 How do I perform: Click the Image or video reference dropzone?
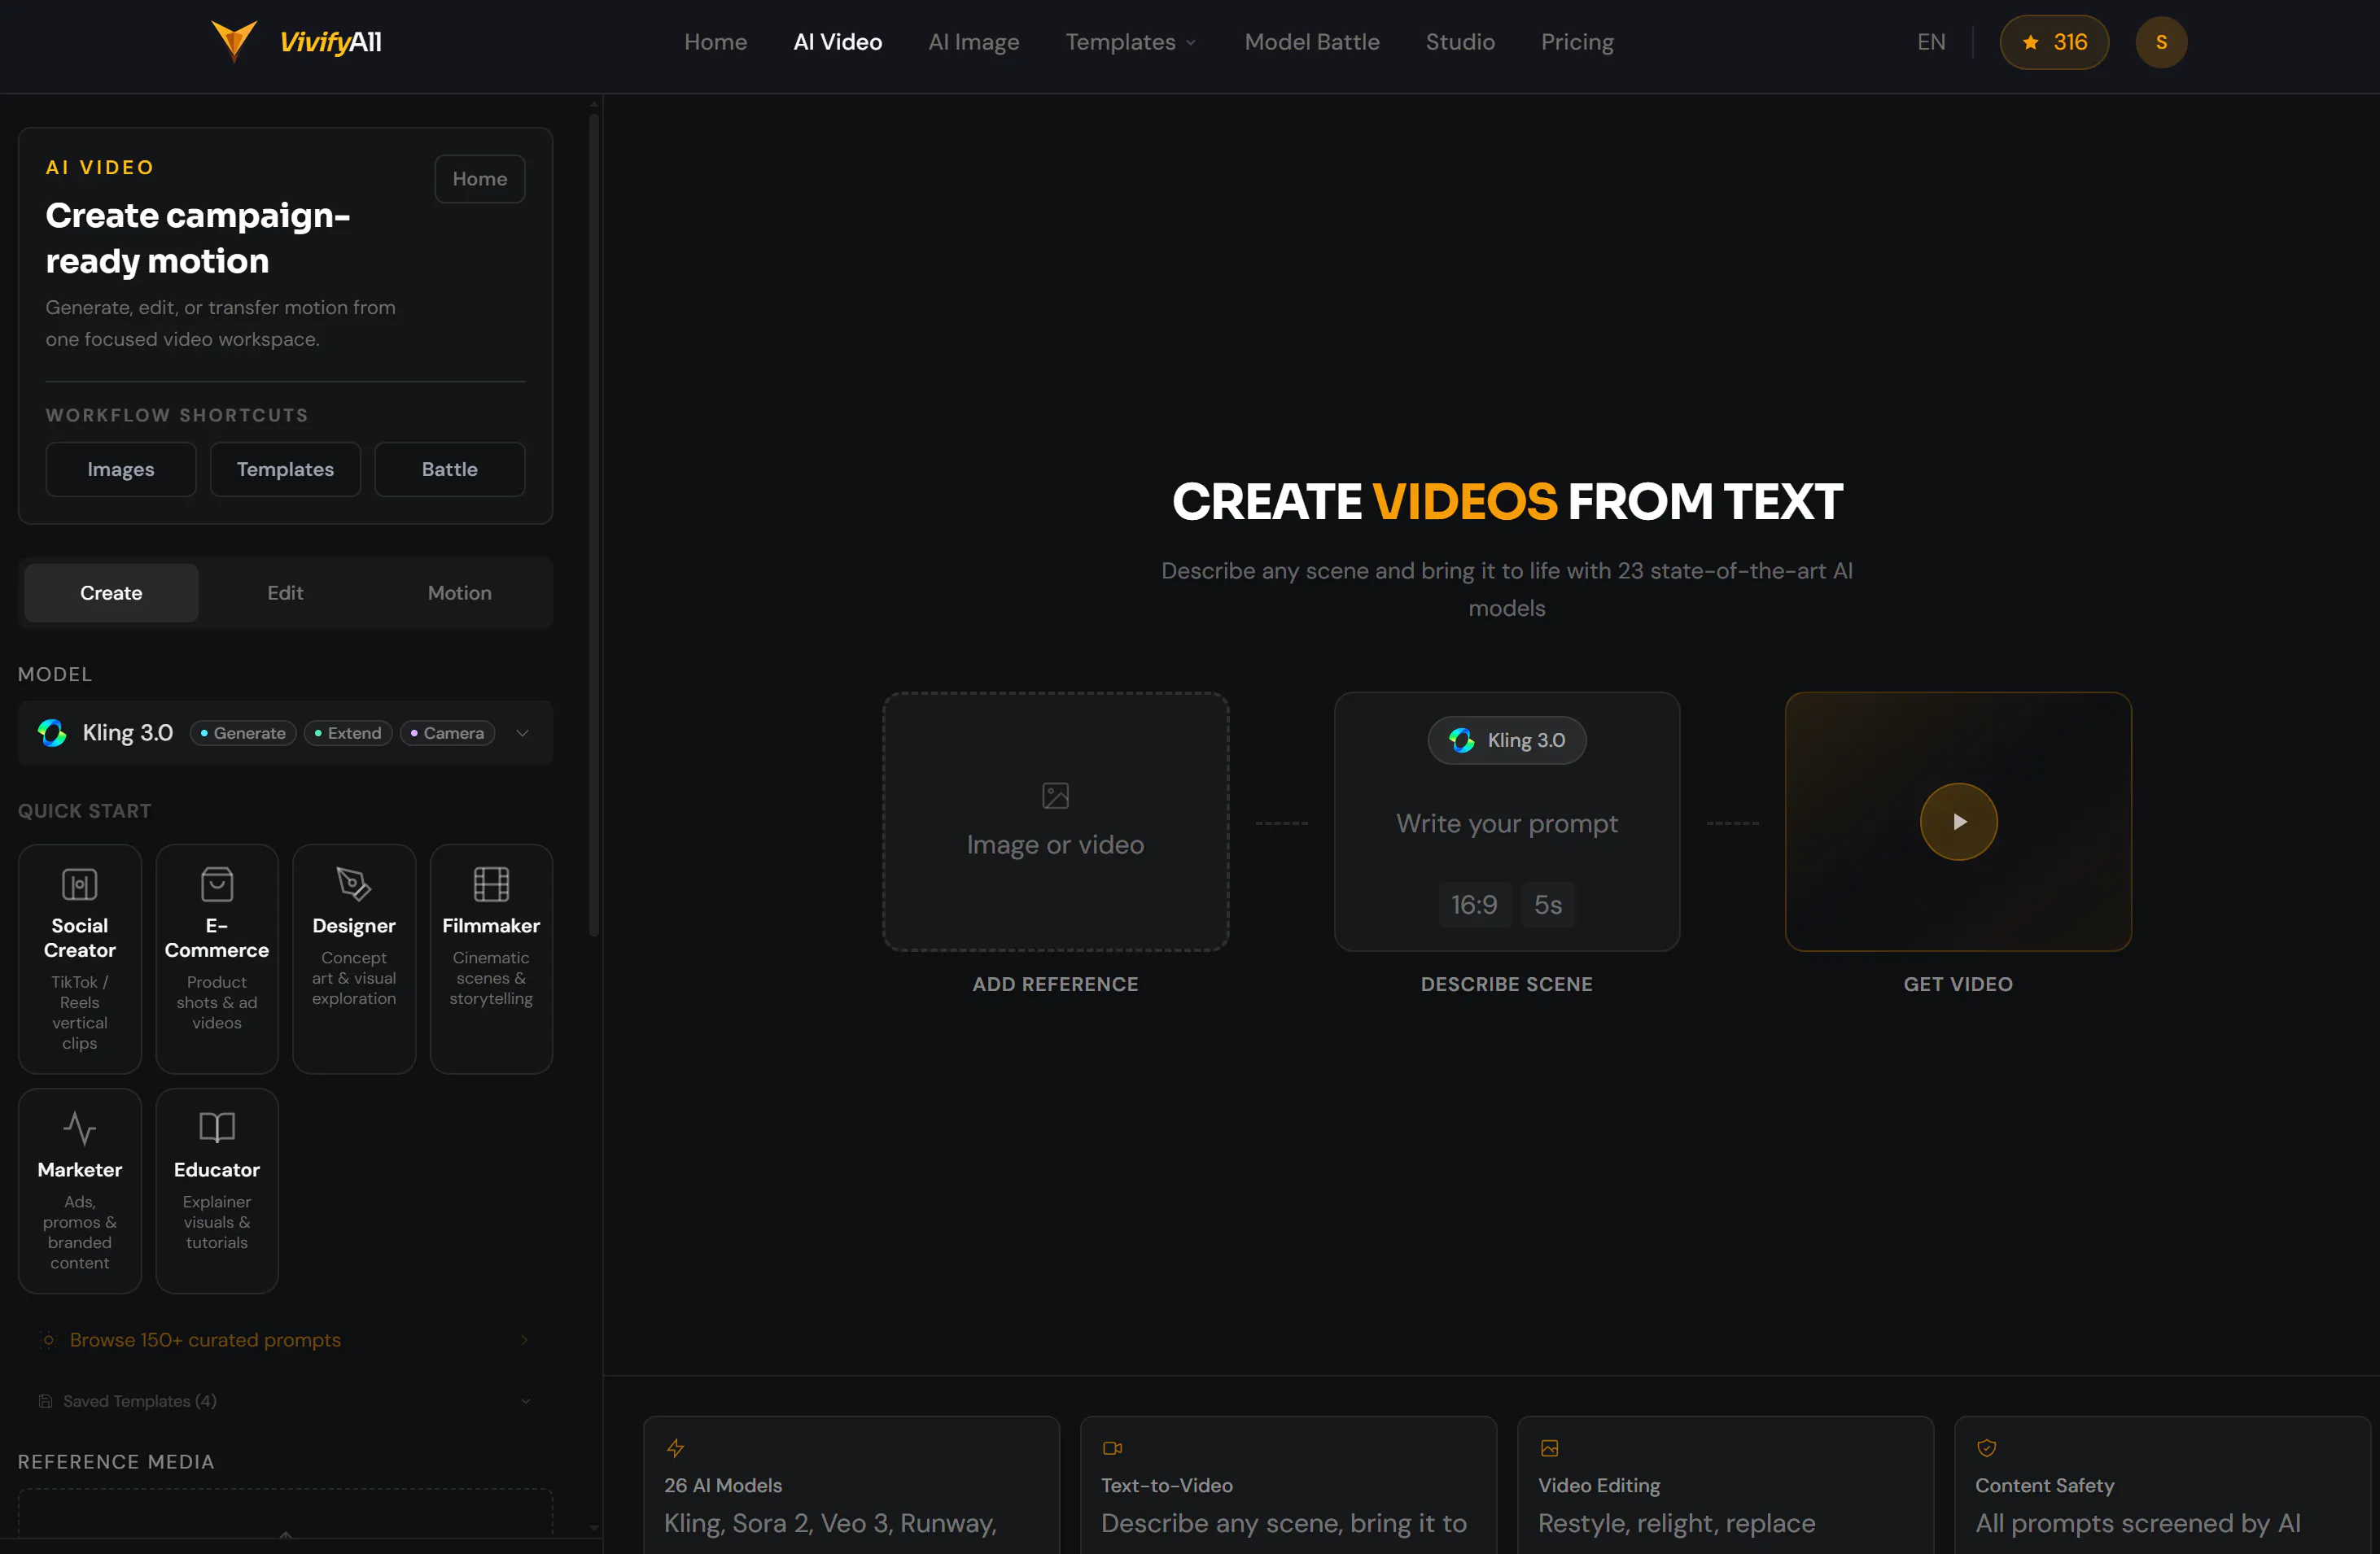[1055, 822]
